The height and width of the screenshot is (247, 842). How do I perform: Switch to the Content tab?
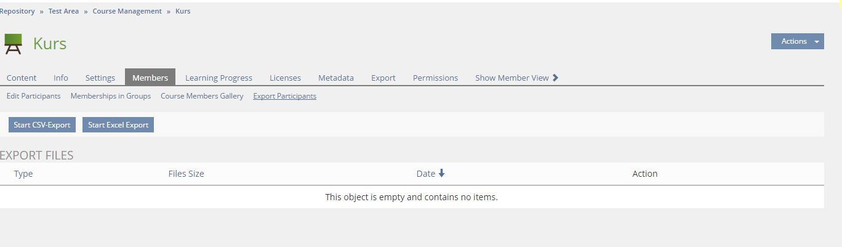(x=22, y=78)
